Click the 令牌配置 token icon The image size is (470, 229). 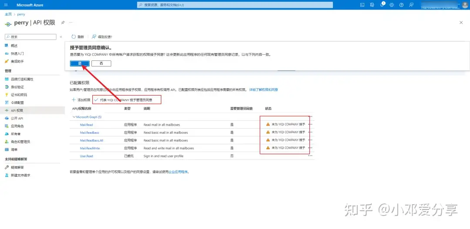pyautogui.click(x=7, y=103)
